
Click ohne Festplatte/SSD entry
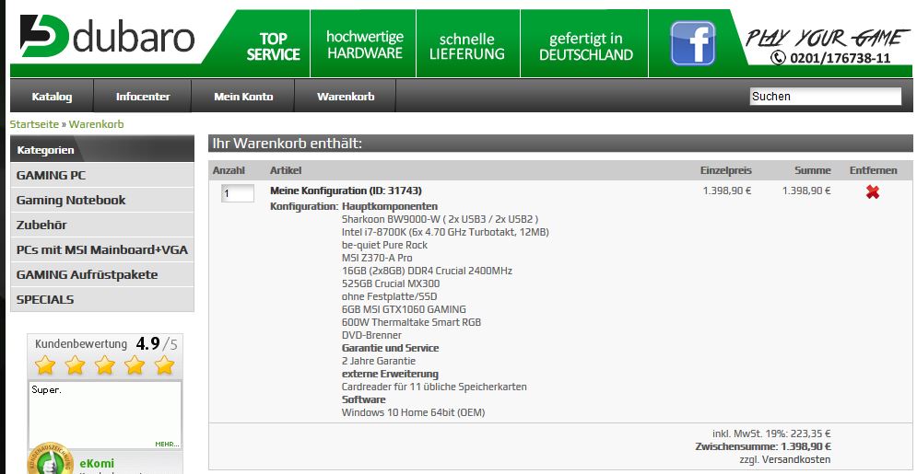[x=389, y=296]
